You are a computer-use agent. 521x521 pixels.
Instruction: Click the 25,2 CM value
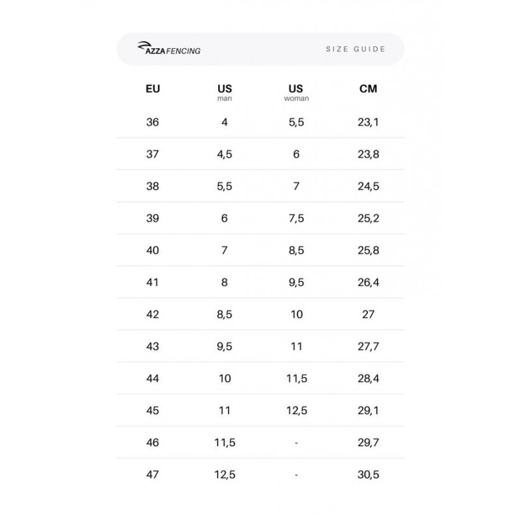pos(368,218)
